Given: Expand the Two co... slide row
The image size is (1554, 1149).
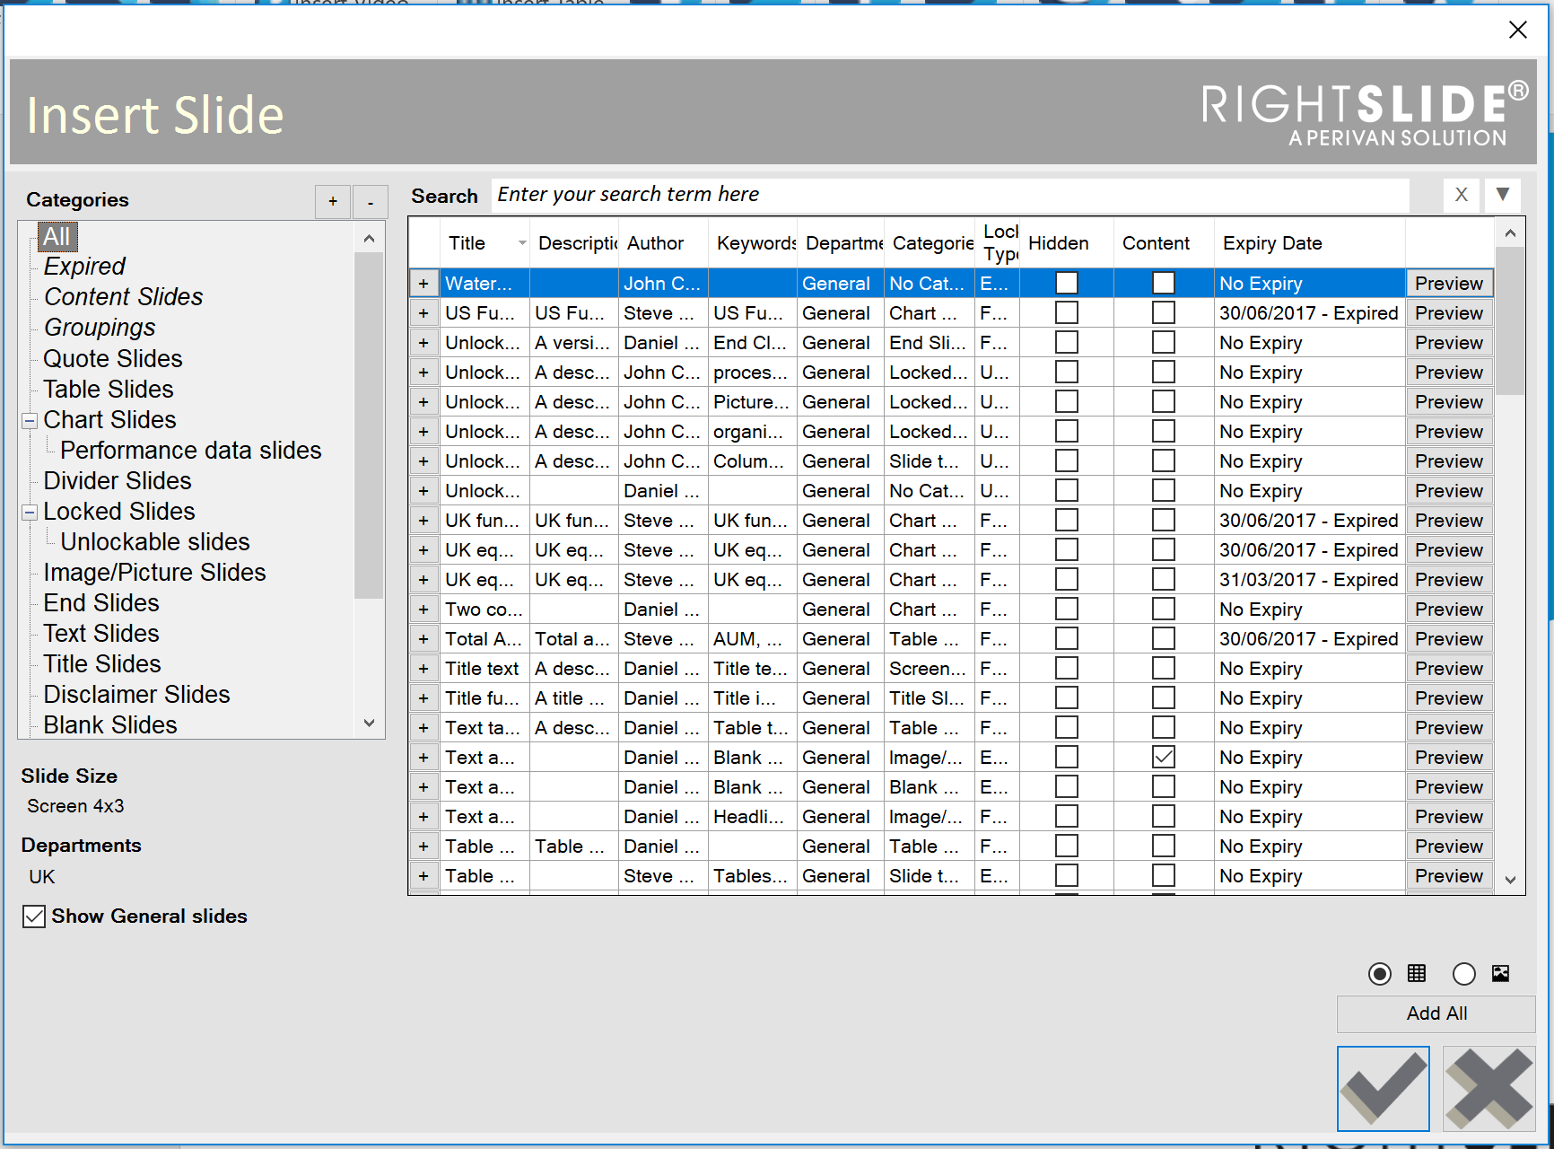Looking at the screenshot, I should [423, 610].
